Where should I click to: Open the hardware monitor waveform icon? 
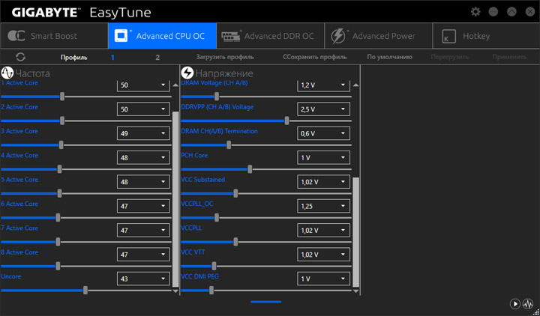point(528,303)
